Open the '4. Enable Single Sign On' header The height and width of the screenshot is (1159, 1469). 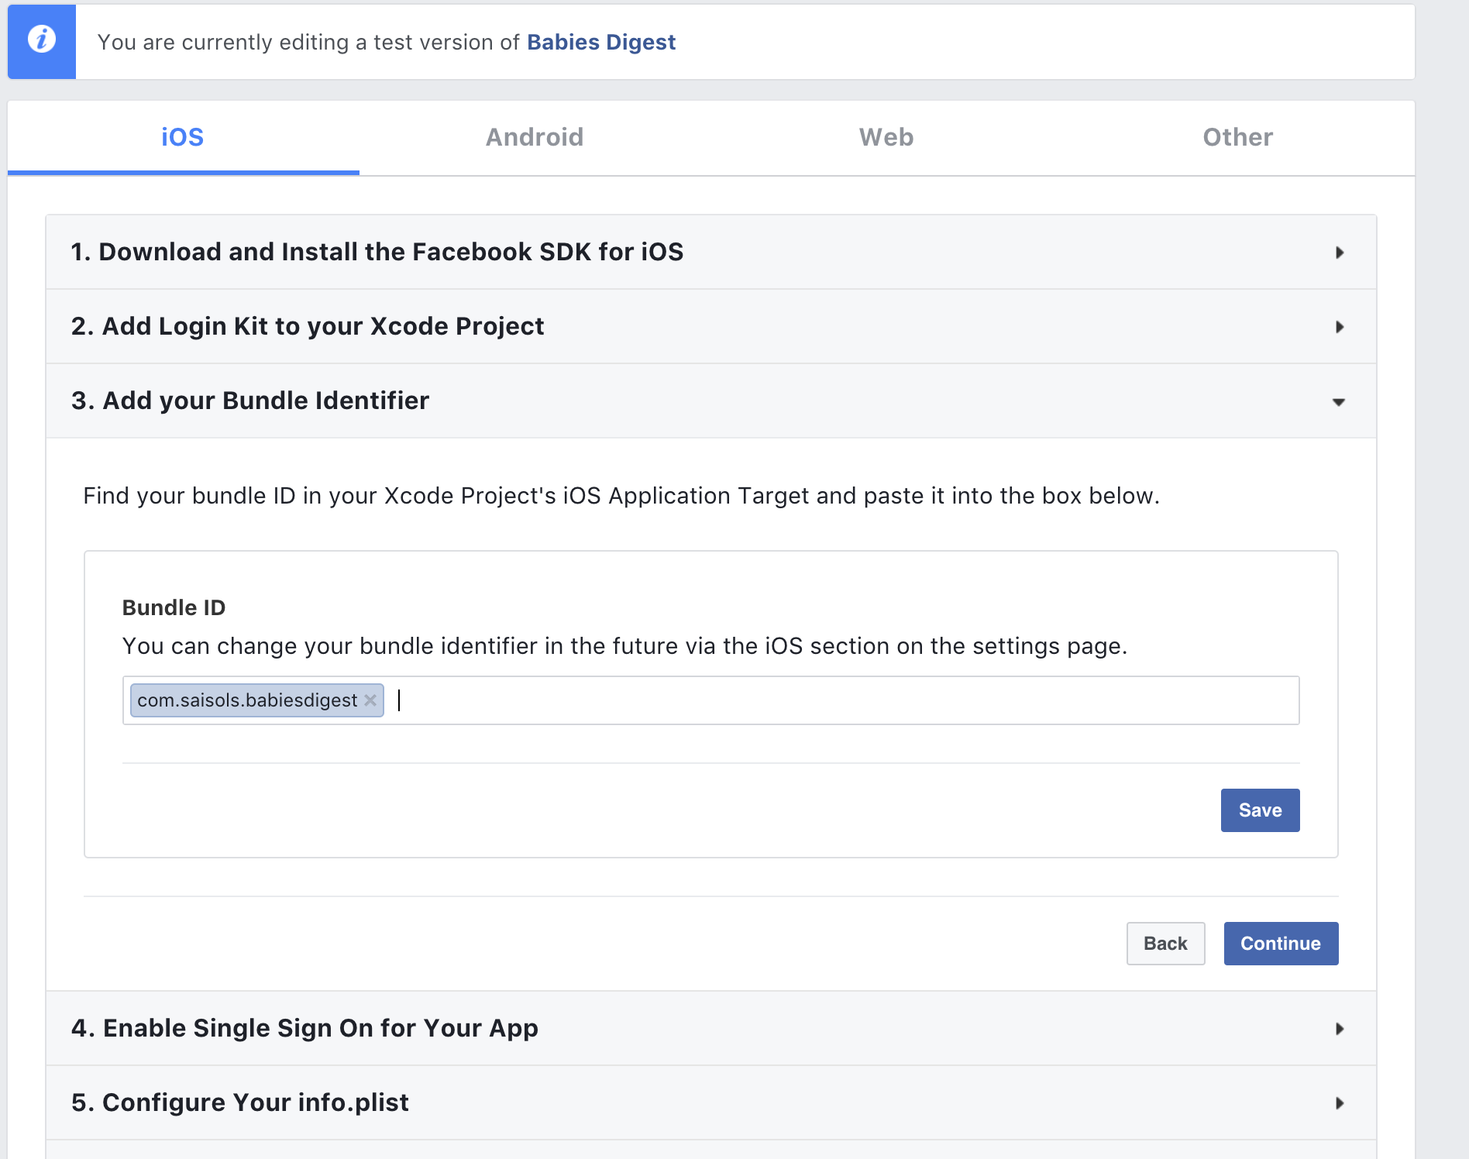[711, 1029]
